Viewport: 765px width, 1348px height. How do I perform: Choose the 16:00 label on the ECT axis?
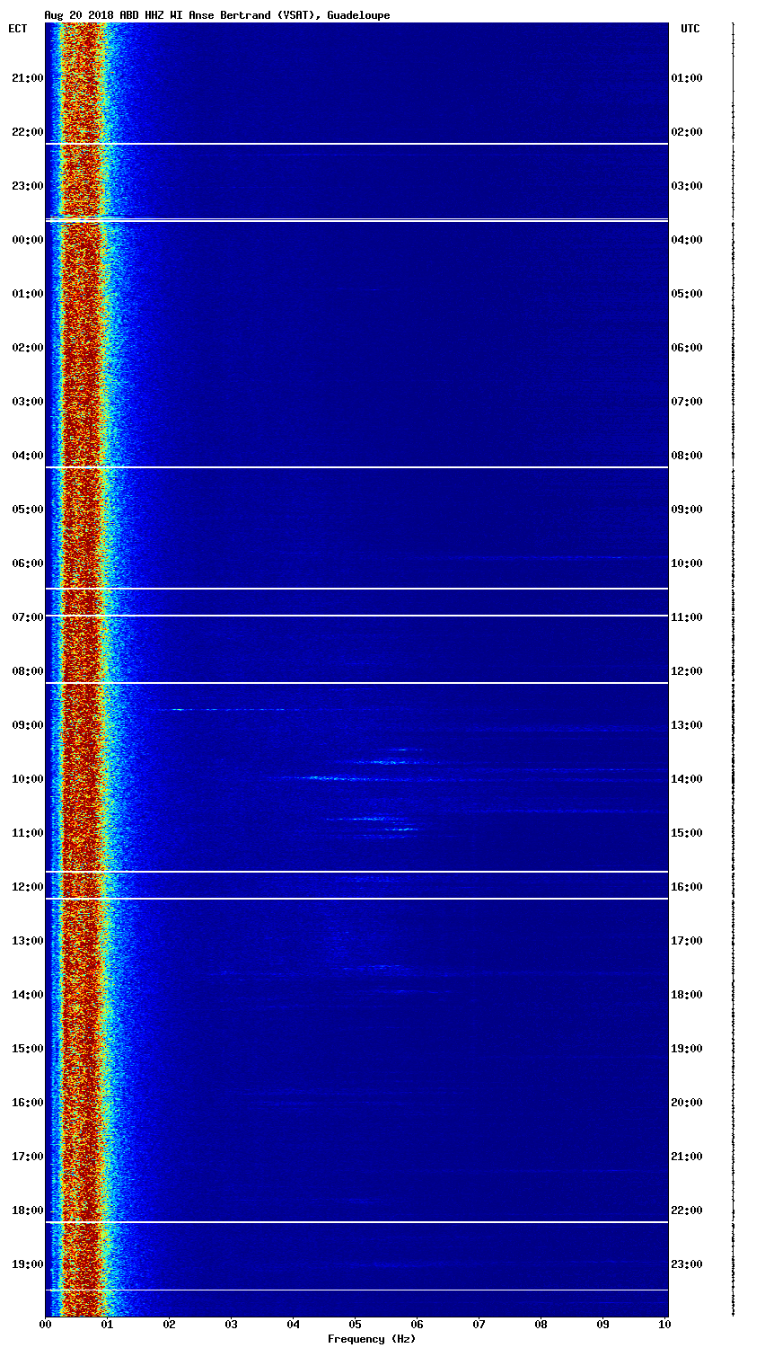click(27, 1103)
